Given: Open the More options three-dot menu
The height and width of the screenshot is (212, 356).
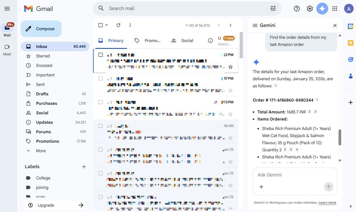Looking at the screenshot, I should (x=130, y=25).
